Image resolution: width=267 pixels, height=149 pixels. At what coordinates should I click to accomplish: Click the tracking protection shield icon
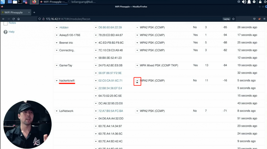tap(40, 19)
